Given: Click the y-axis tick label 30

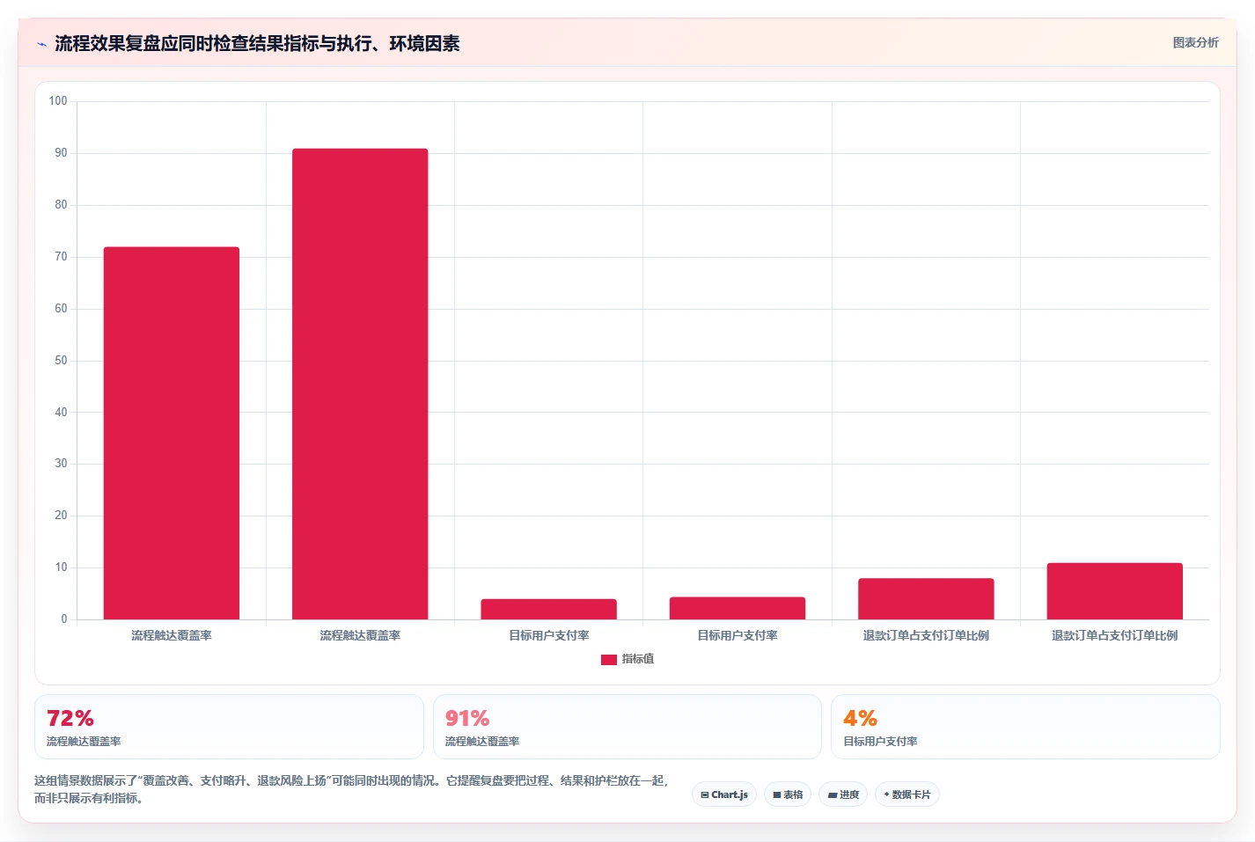Looking at the screenshot, I should (x=61, y=464).
